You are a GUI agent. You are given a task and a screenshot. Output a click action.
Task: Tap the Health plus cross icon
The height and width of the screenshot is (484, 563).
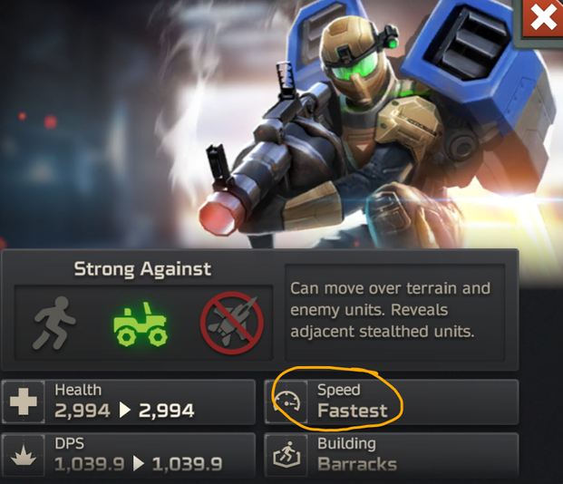tap(24, 402)
